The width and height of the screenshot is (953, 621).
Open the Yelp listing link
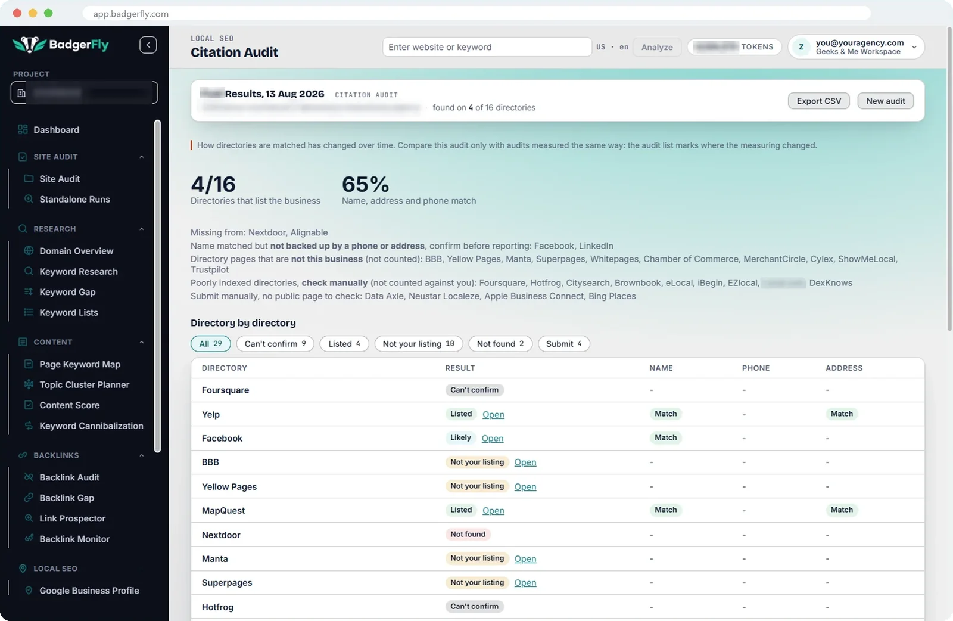pyautogui.click(x=493, y=414)
